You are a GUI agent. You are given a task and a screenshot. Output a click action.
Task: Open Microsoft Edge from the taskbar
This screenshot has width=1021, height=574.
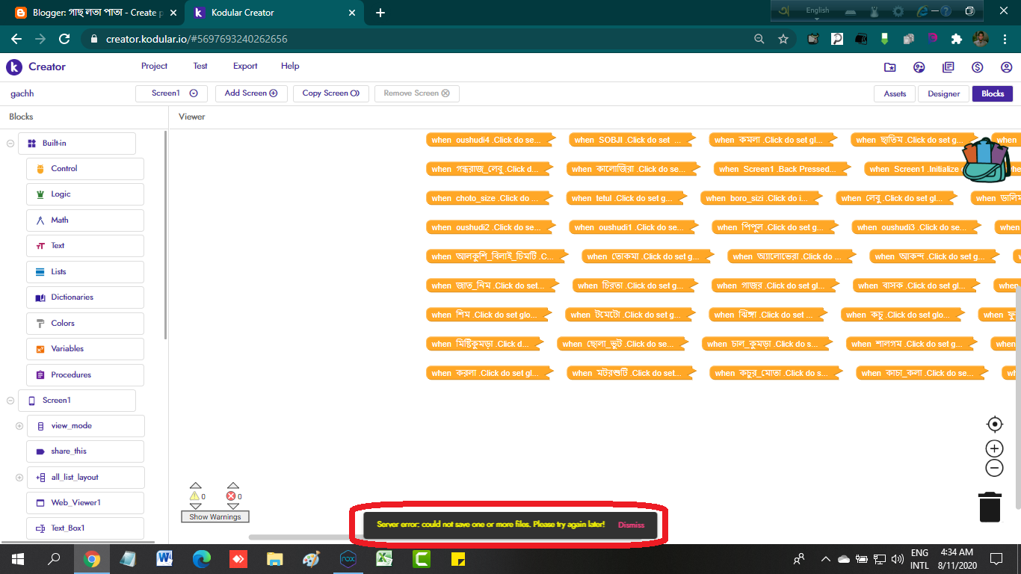tap(202, 558)
